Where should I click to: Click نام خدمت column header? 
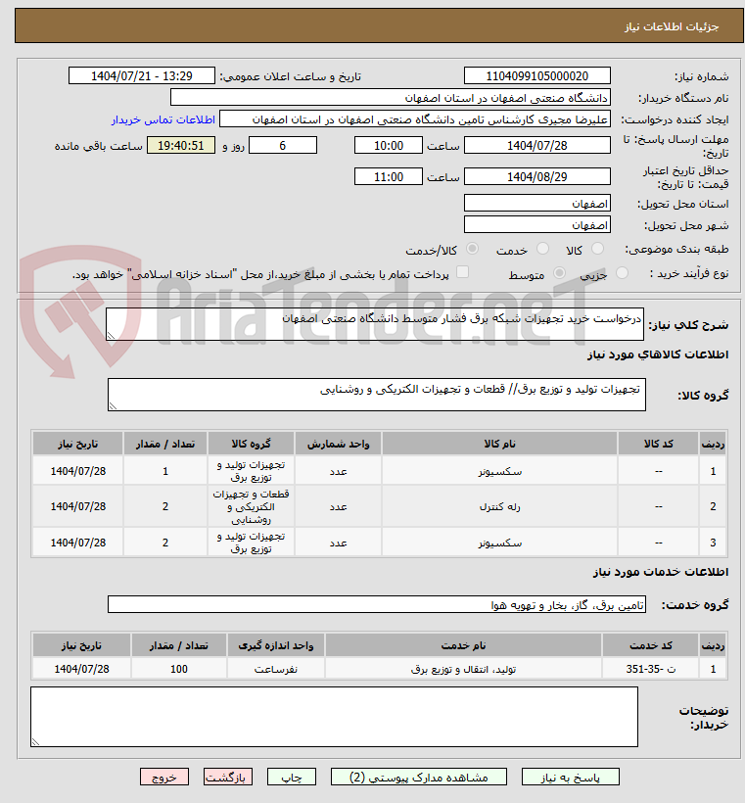463,645
